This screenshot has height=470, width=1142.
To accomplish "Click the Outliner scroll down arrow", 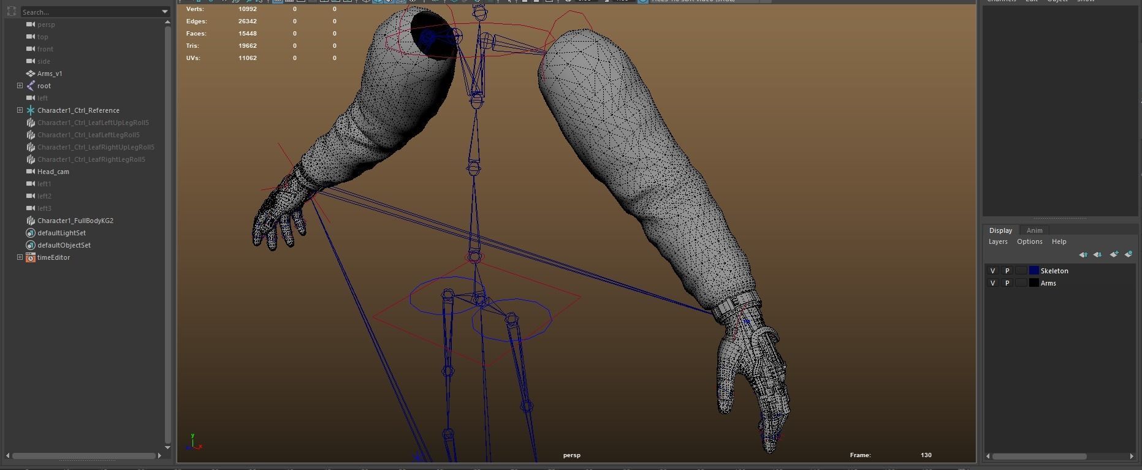I will [x=168, y=447].
